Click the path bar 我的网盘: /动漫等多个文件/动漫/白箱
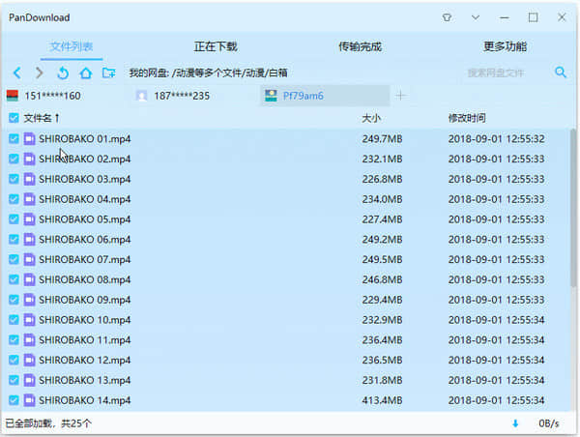The width and height of the screenshot is (580, 437). (x=208, y=73)
